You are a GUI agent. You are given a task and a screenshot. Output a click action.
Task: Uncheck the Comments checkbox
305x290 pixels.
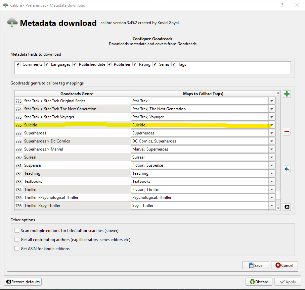click(18, 64)
